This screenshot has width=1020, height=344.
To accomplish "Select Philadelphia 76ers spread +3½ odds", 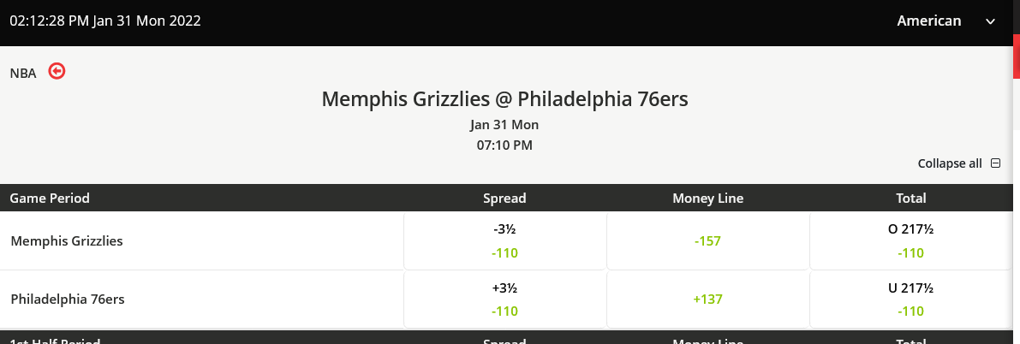I will pyautogui.click(x=504, y=300).
